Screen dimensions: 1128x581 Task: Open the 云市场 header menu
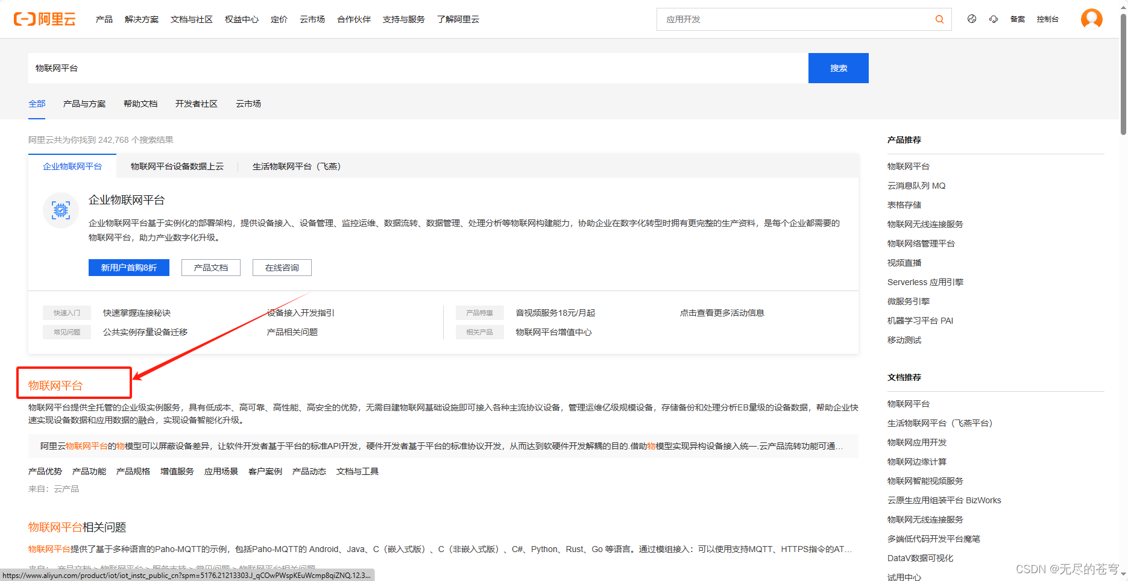click(312, 19)
